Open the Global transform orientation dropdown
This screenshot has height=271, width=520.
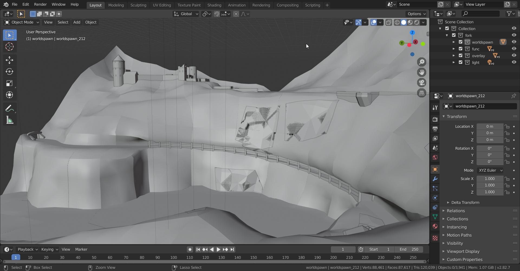(x=186, y=14)
